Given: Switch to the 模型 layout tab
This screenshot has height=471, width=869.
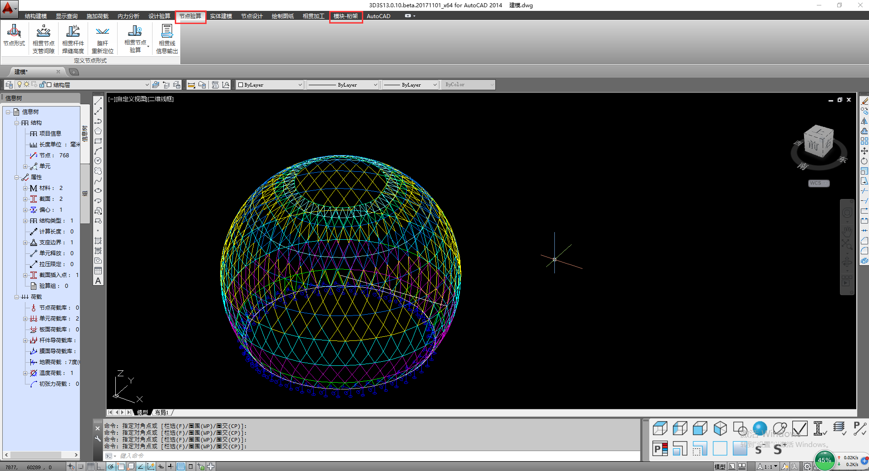Looking at the screenshot, I should (143, 413).
